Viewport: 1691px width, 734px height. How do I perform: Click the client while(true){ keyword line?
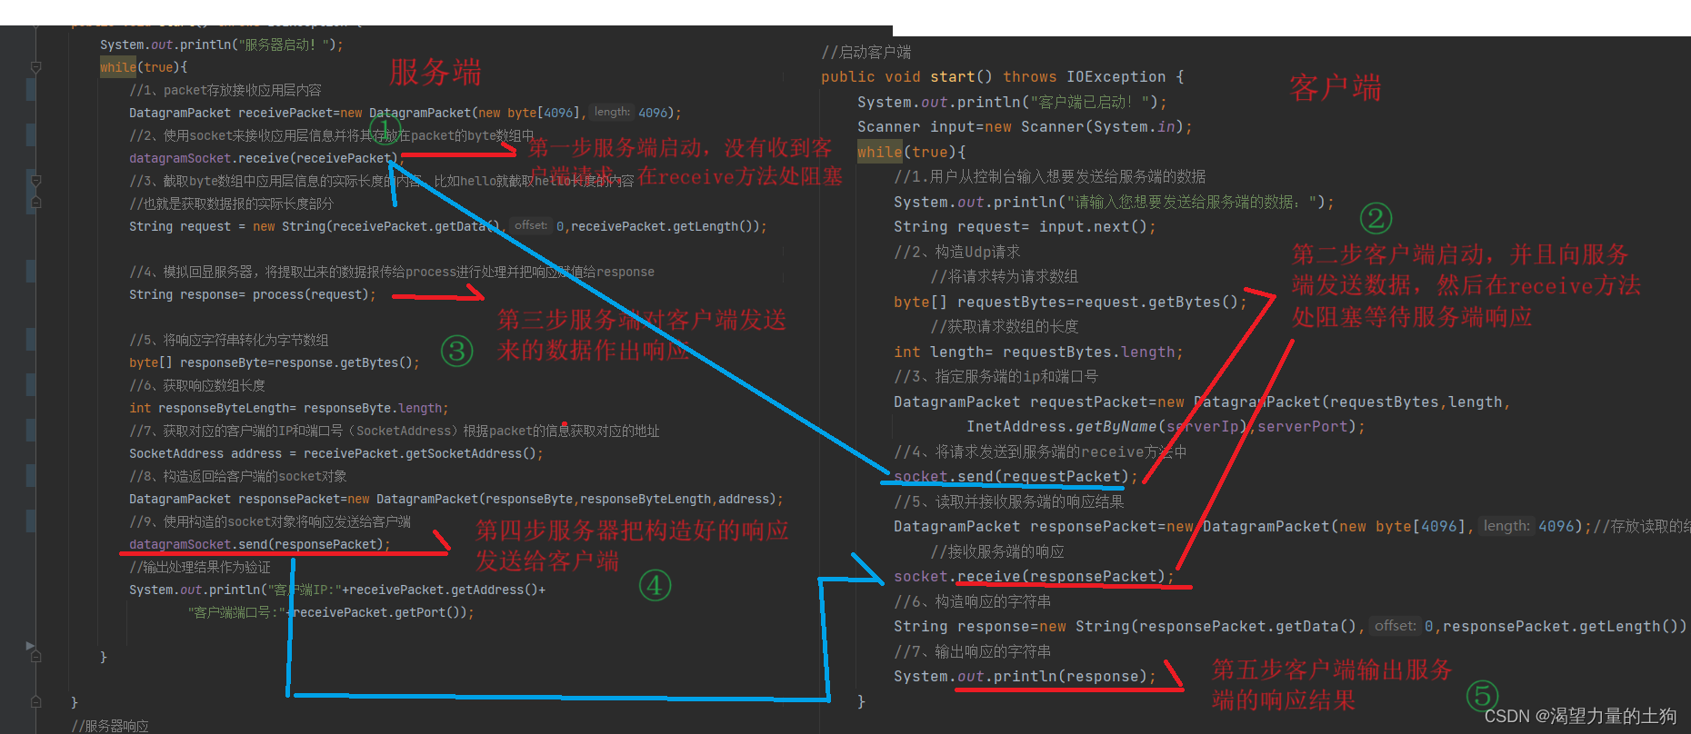point(912,152)
